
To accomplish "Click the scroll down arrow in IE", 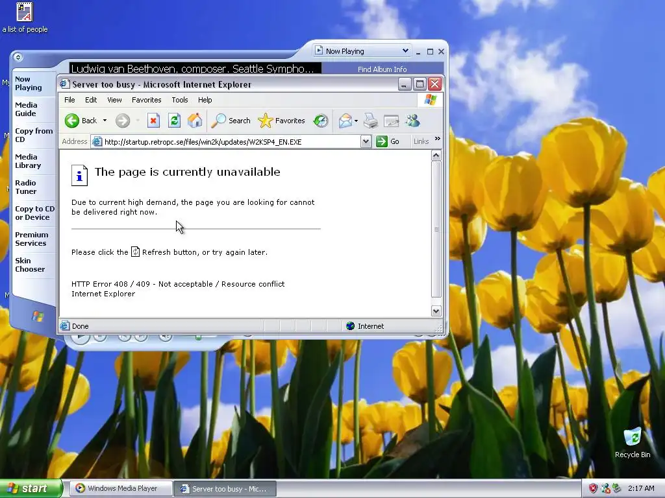I will coord(436,311).
